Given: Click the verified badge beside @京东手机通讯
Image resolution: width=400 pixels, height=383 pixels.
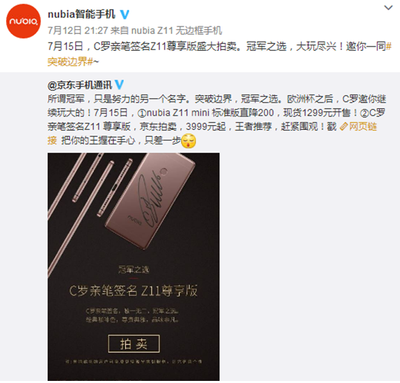Looking at the screenshot, I should 119,85.
